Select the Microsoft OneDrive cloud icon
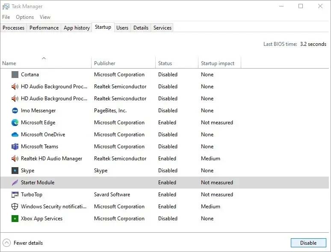The height and width of the screenshot is (252, 331). pos(15,135)
